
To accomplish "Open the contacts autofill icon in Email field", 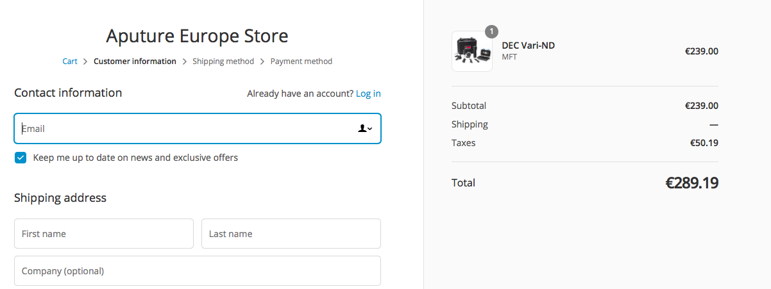I will [365, 129].
